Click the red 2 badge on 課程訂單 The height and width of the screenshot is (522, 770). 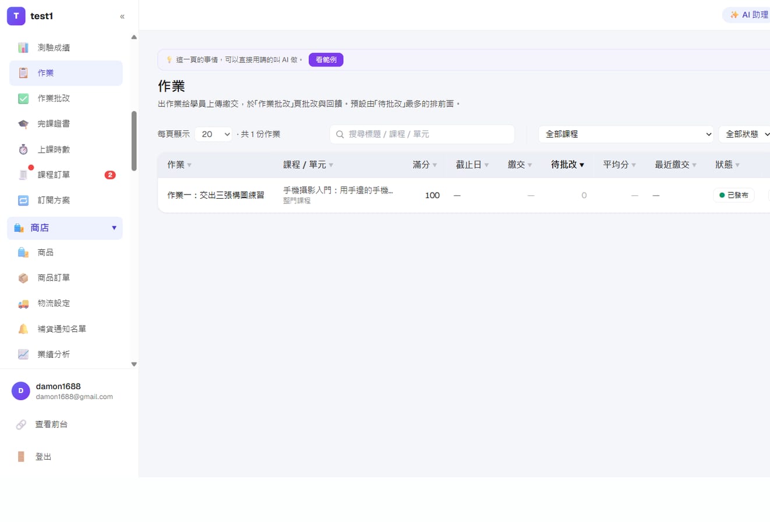110,175
